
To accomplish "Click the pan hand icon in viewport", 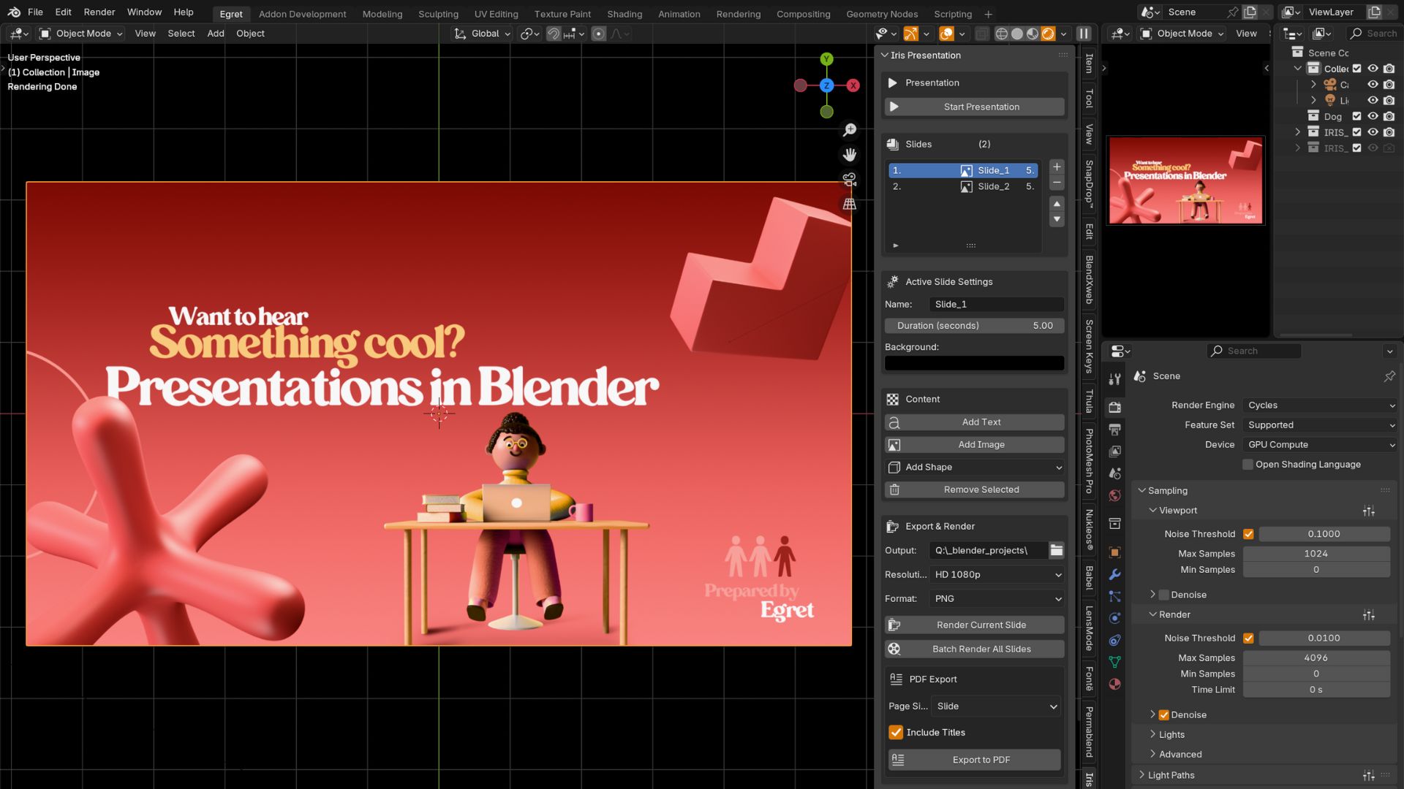I will pyautogui.click(x=849, y=155).
